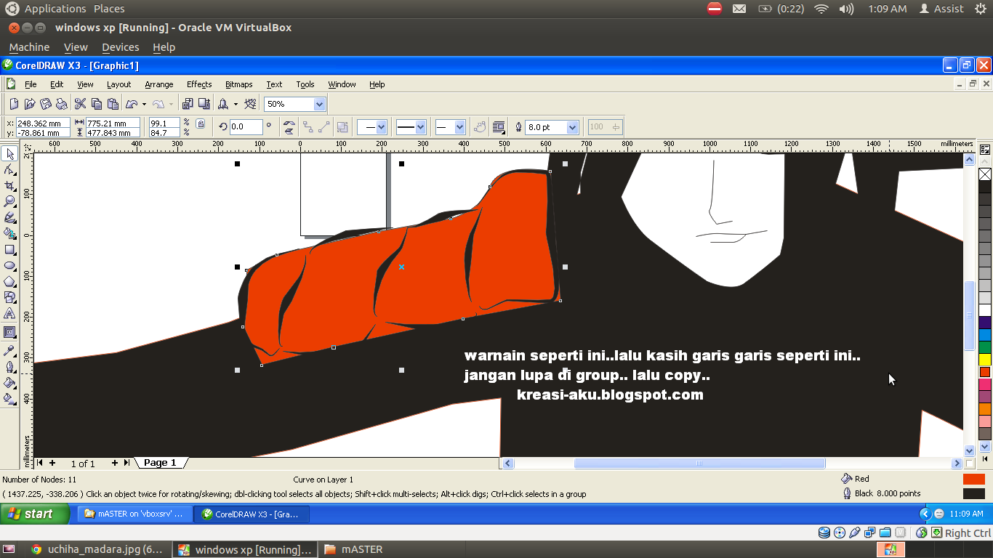Select the Ellipse tool

(9, 265)
